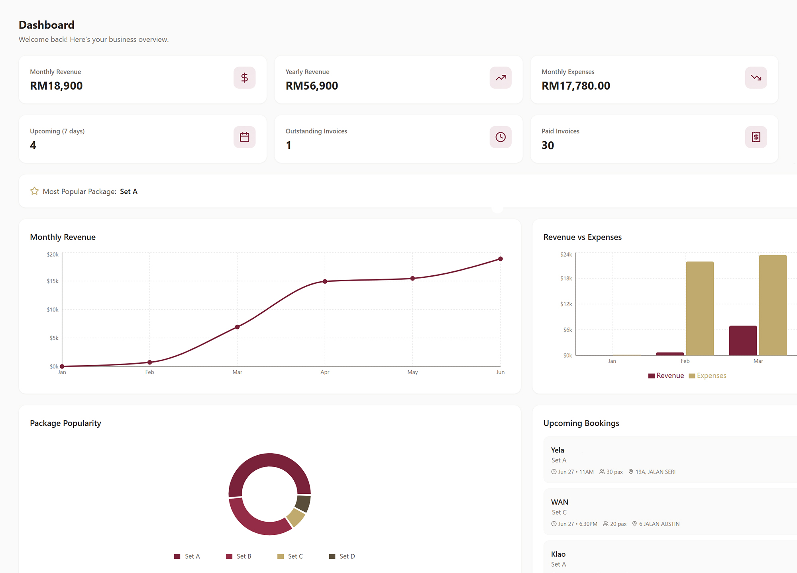Click the Apr data point on revenue line
797x573 pixels.
click(325, 281)
